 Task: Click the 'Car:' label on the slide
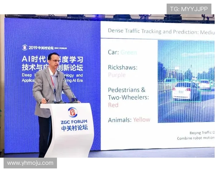[113, 52]
